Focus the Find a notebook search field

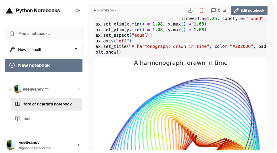[x=44, y=34]
